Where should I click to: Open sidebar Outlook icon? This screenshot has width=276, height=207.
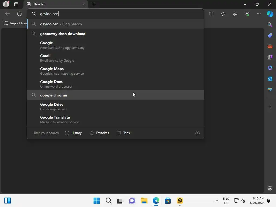(x=270, y=79)
